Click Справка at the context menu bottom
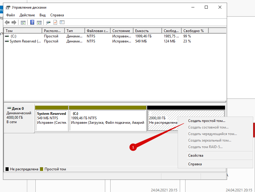The image size is (255, 192). (195, 164)
